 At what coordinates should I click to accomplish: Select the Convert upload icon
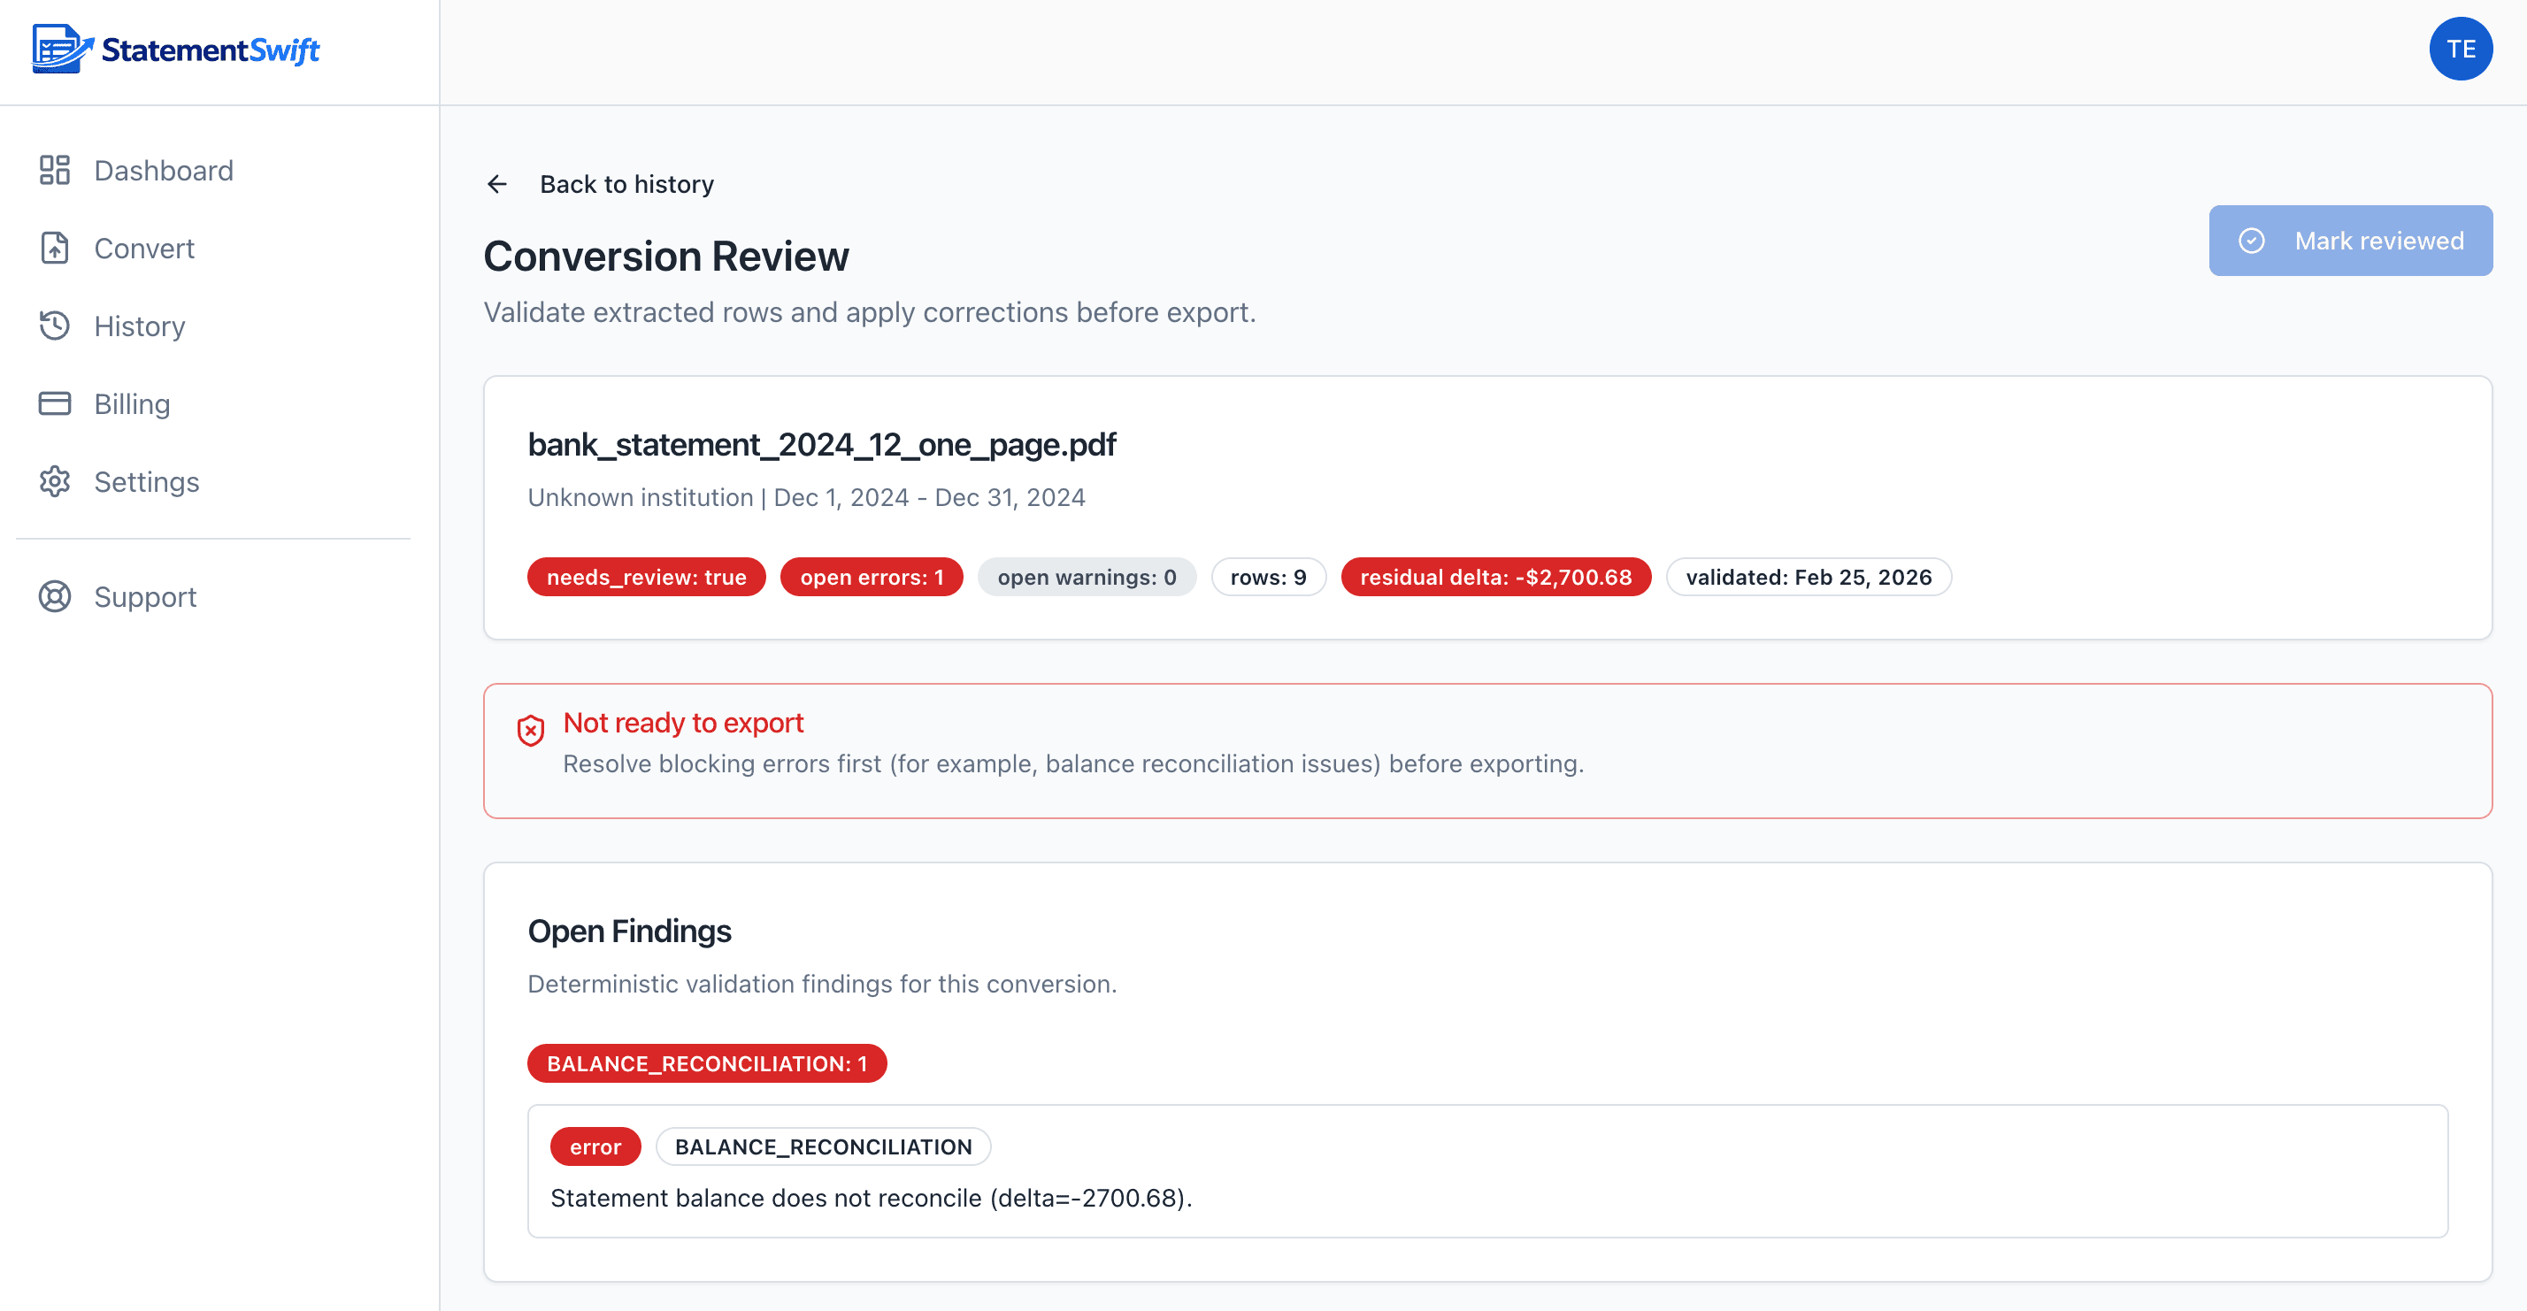[55, 248]
